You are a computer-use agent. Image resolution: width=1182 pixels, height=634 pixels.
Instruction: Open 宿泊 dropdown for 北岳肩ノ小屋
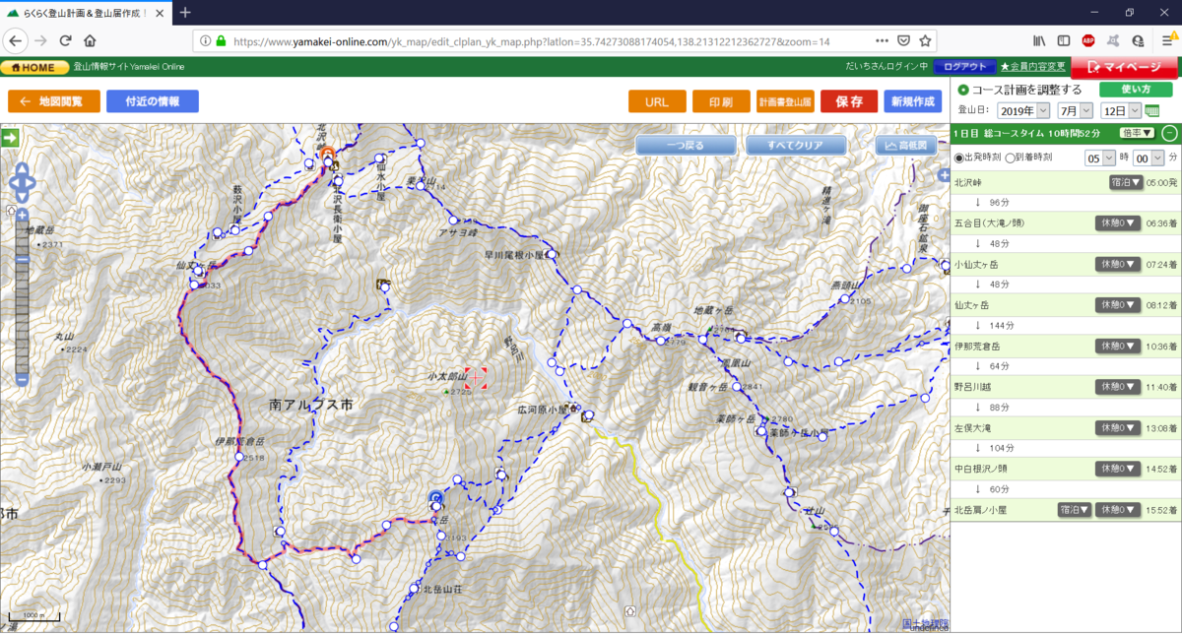click(x=1075, y=510)
